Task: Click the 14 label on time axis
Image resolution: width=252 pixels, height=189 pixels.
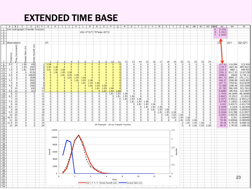Action: coord(170,176)
